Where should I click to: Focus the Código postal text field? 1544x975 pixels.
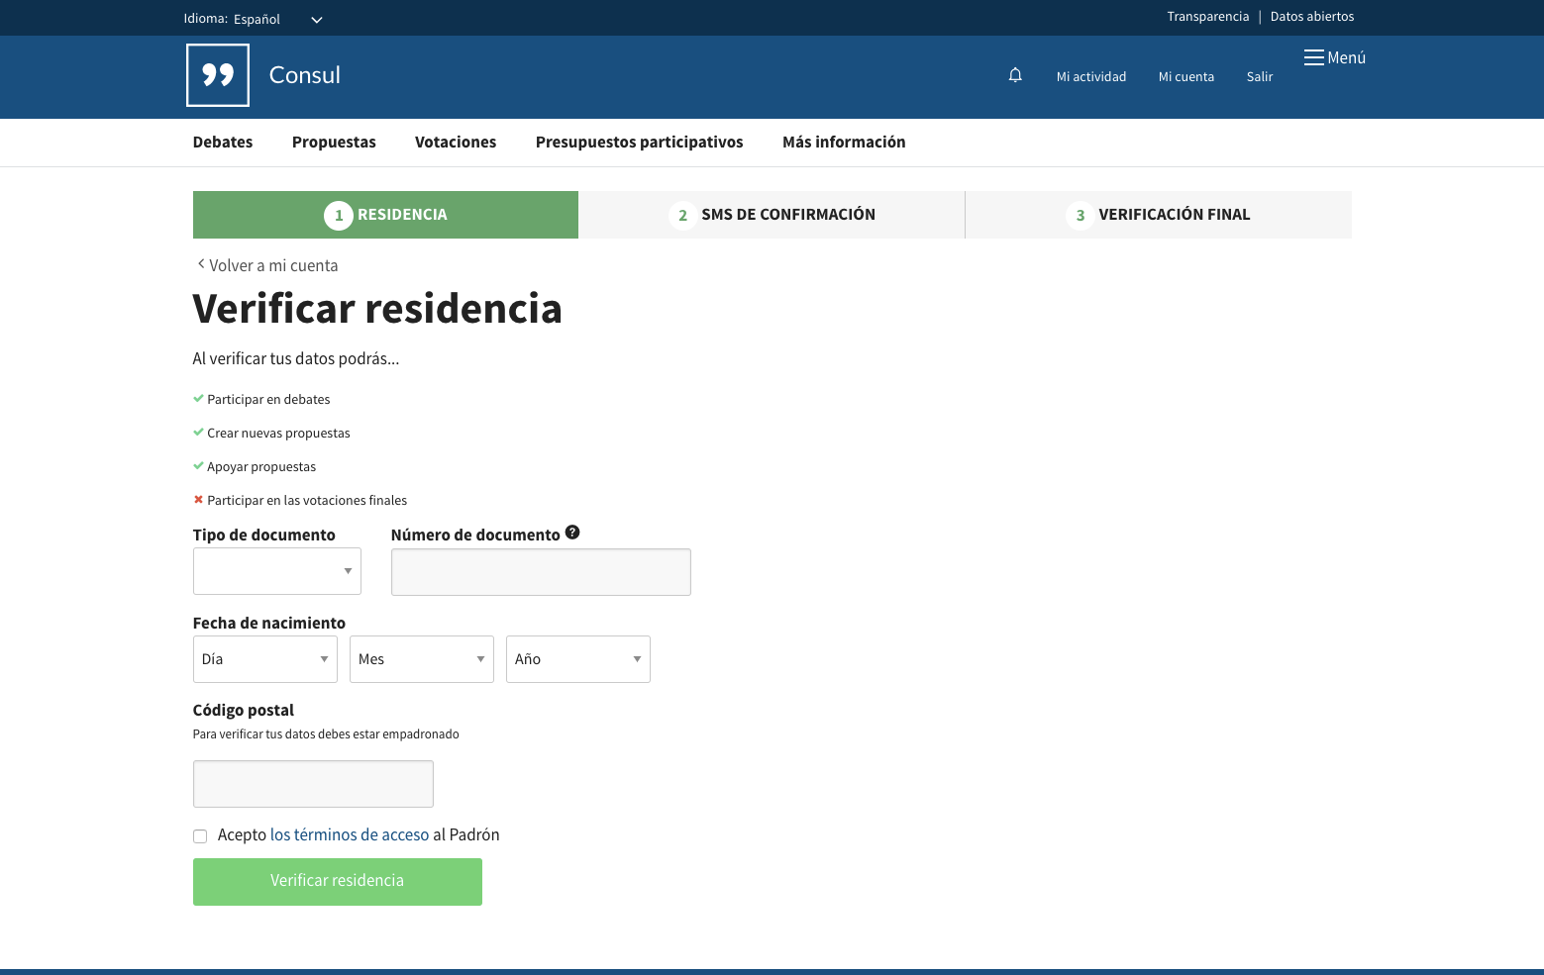point(313,784)
